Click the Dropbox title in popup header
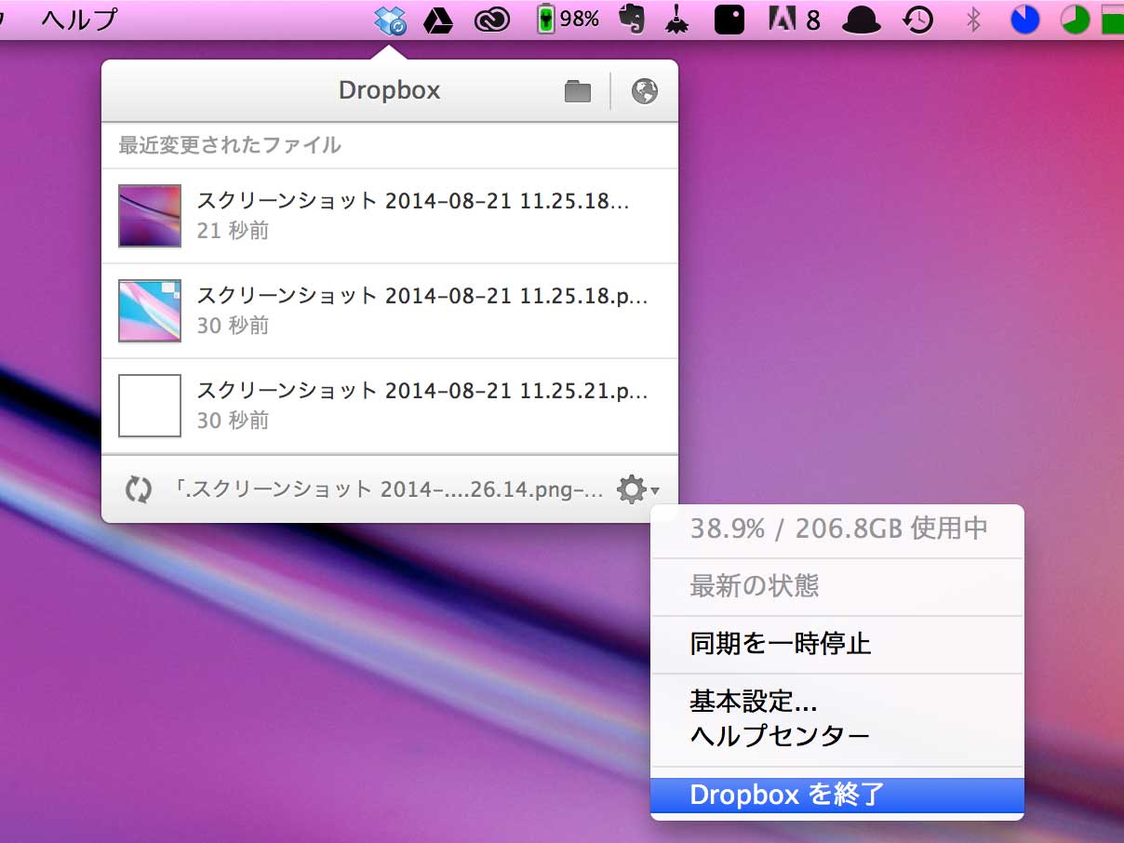 tap(390, 91)
